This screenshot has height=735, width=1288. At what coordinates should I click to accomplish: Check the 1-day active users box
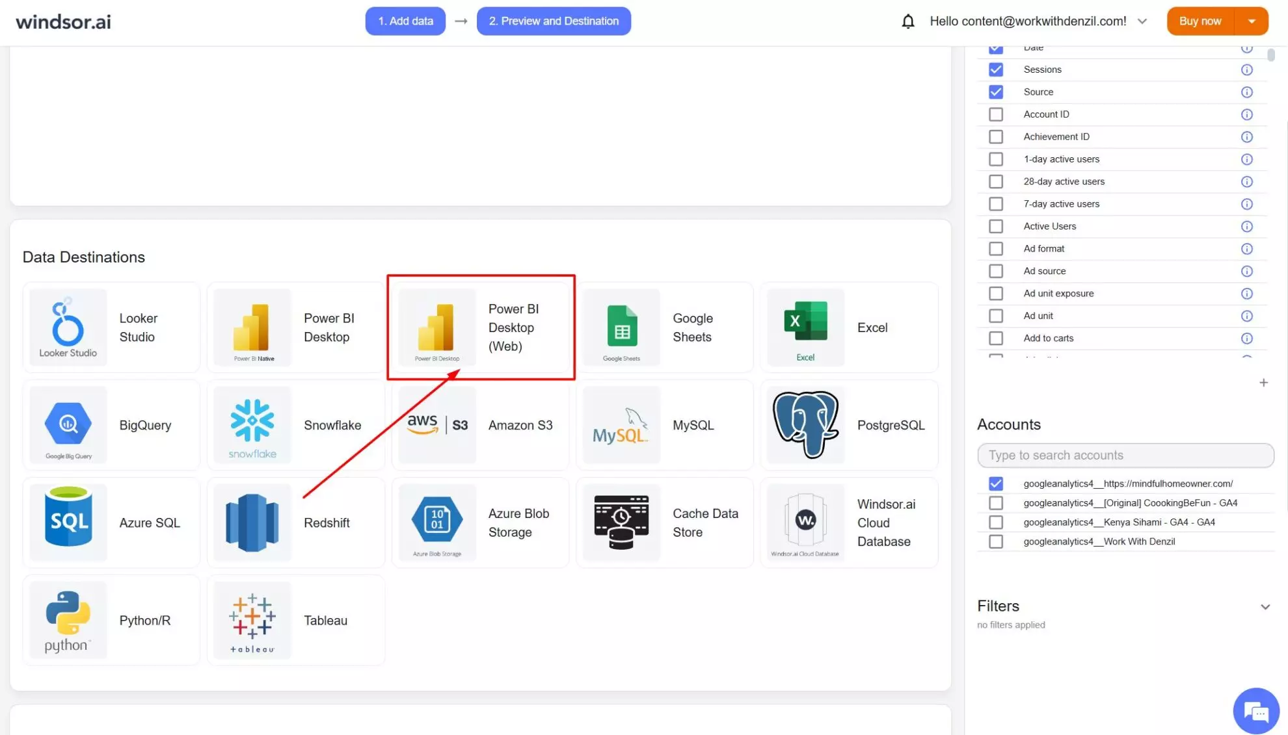[995, 159]
